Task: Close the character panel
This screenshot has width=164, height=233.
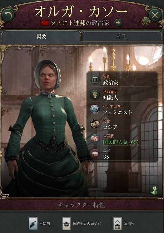Action: coord(155,15)
